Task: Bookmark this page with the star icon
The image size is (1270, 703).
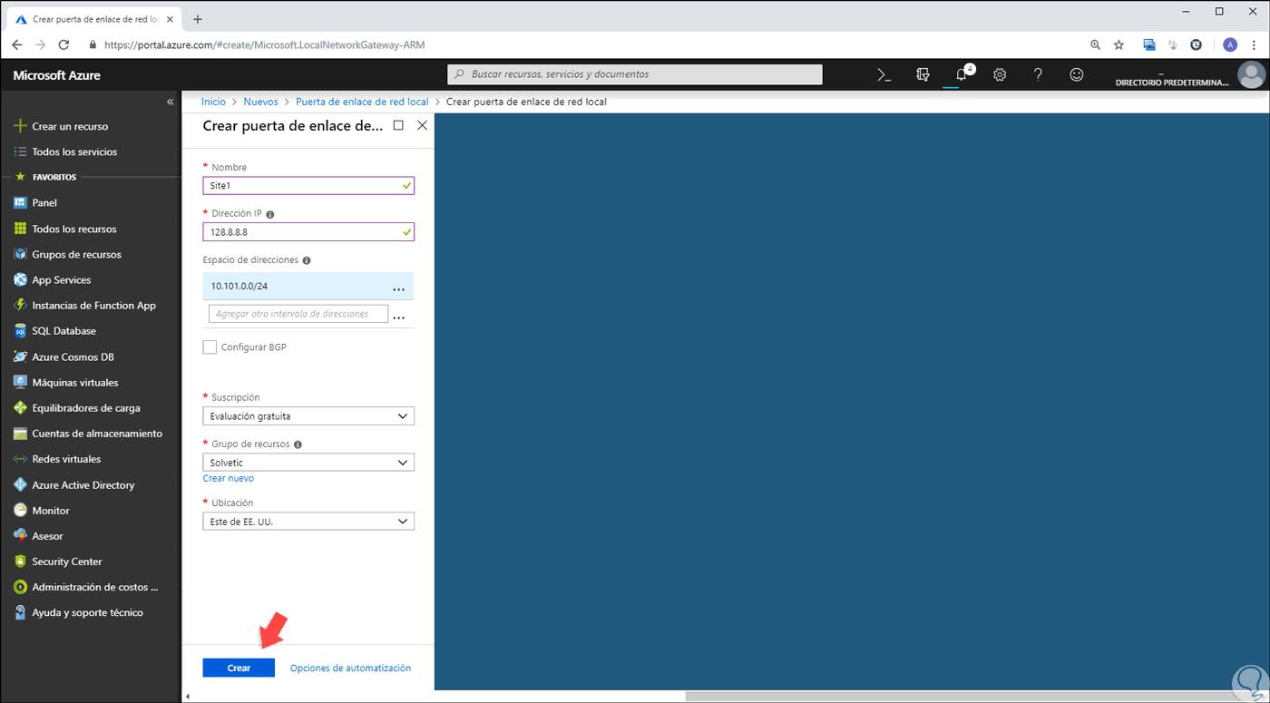Action: coord(1119,44)
